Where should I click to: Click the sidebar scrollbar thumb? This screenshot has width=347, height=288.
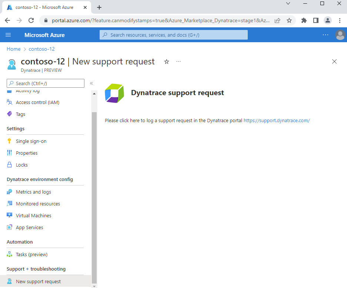94,198
